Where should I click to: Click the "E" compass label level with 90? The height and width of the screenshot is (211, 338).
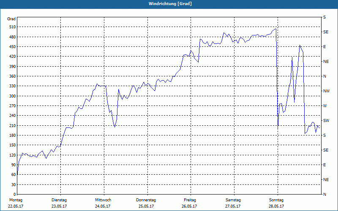point(324,165)
